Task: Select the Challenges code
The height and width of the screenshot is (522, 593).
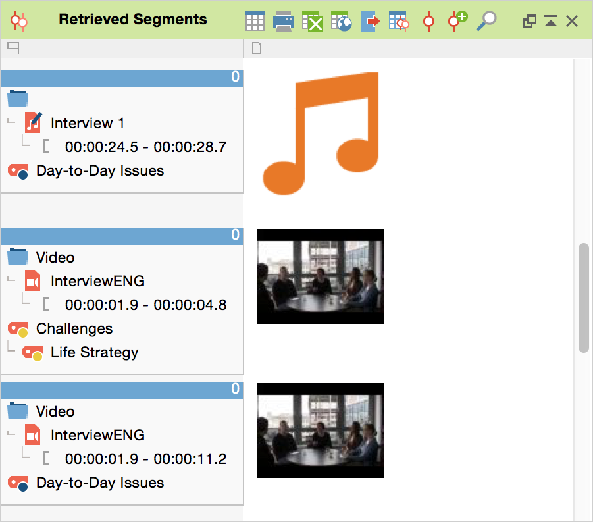Action: [74, 328]
